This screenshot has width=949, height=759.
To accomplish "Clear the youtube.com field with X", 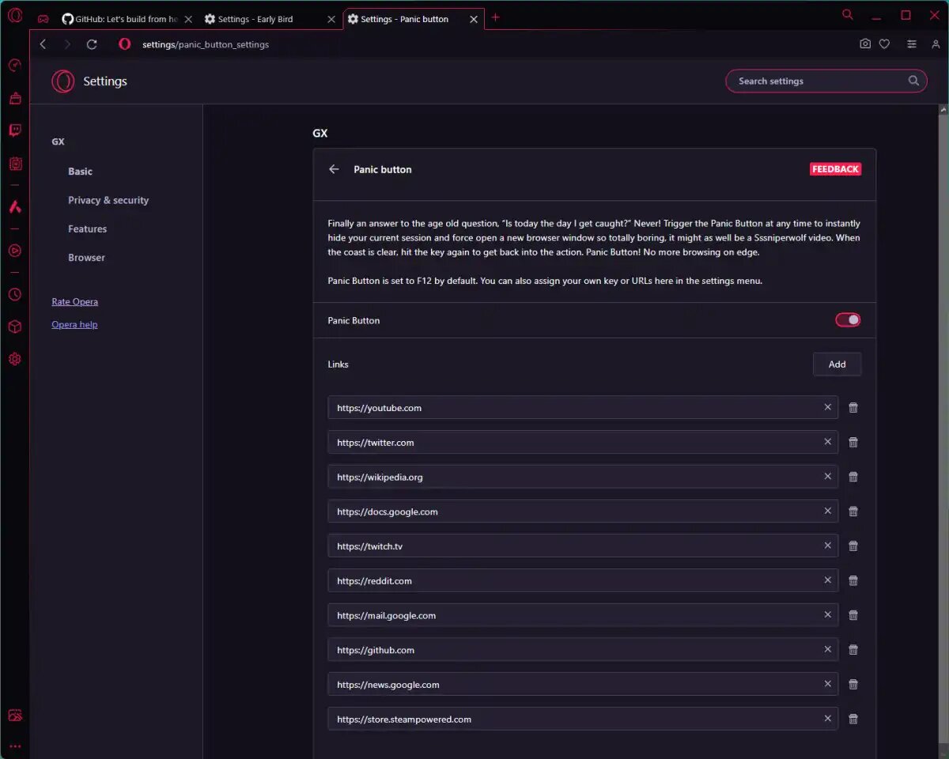I will click(x=828, y=407).
